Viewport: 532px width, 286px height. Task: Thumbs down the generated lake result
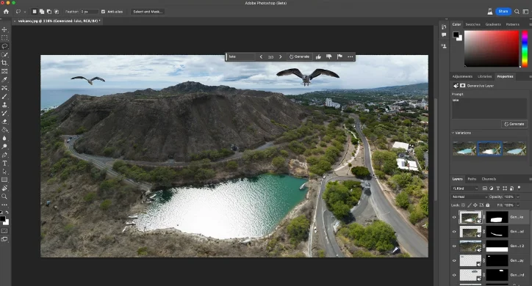pyautogui.click(x=328, y=57)
